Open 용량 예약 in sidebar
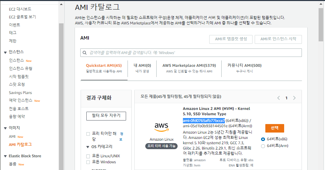 click(x=17, y=117)
